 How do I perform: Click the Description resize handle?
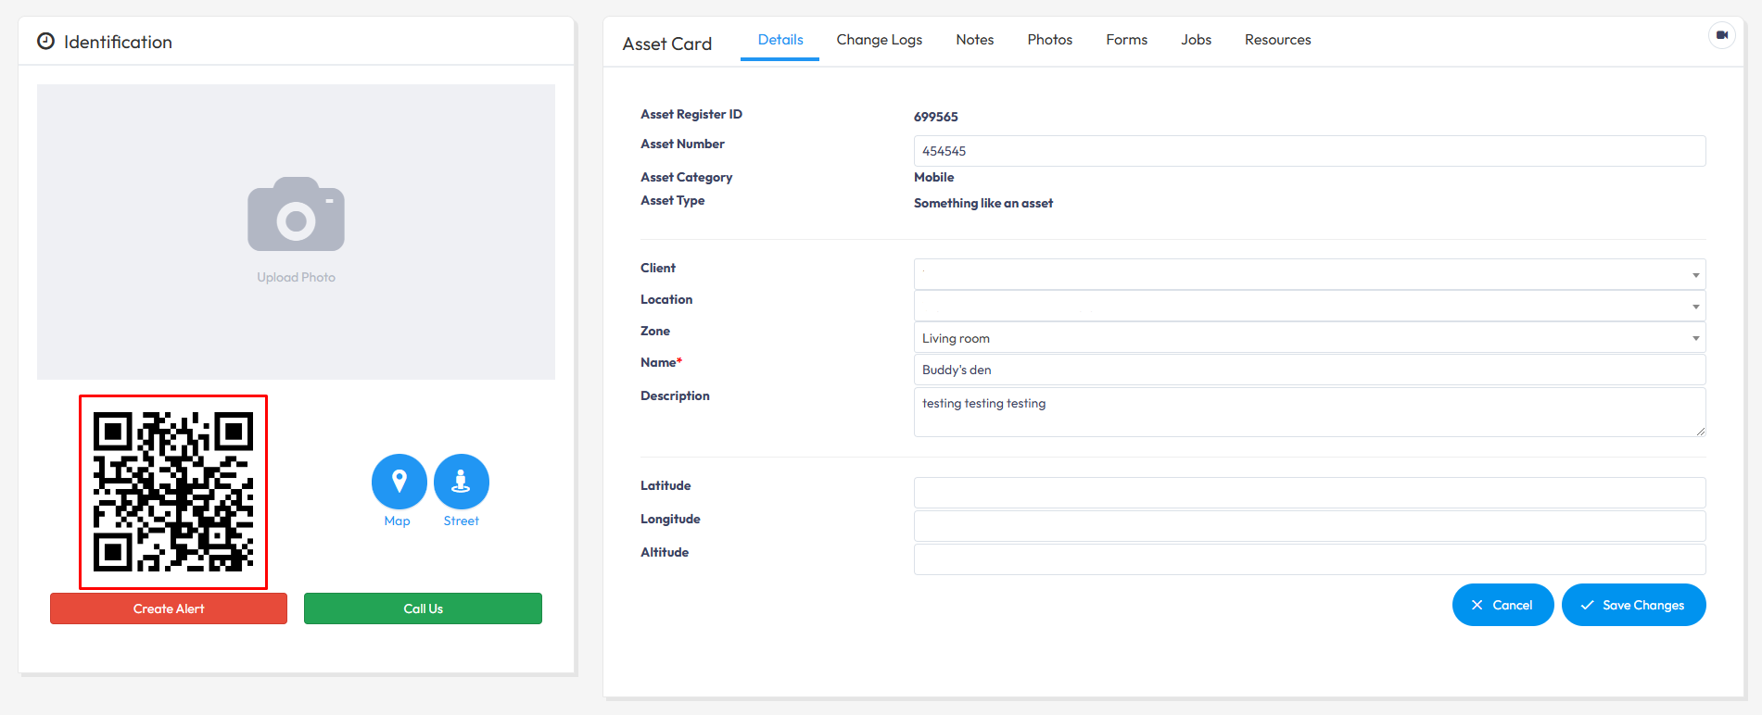pos(1701,432)
